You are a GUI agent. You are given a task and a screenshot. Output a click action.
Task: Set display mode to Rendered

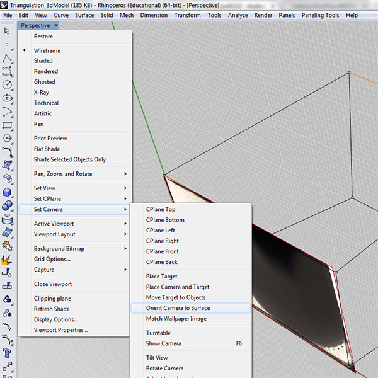(46, 71)
